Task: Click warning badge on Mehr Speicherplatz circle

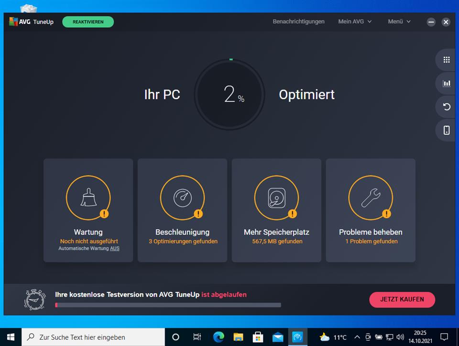Action: 293,213
